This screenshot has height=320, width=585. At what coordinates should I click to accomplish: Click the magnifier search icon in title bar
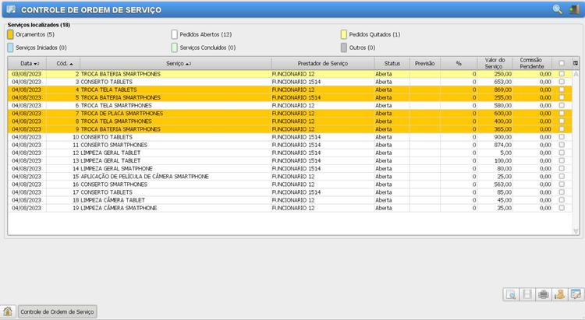(x=557, y=9)
